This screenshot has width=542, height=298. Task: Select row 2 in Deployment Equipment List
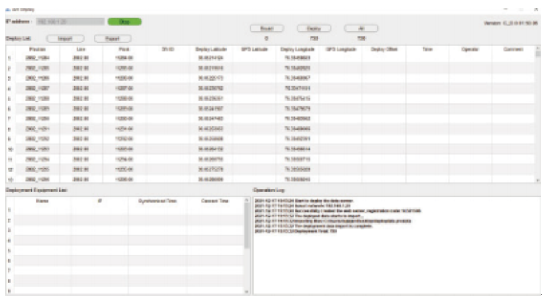(x=125, y=220)
